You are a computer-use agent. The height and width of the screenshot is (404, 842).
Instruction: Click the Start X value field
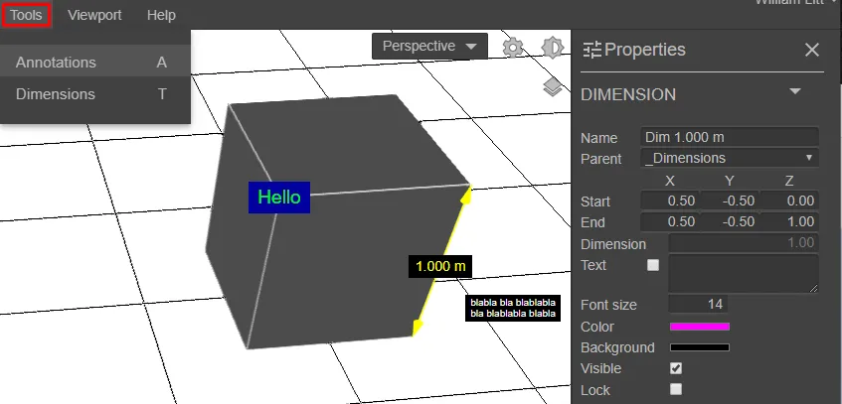pos(670,201)
